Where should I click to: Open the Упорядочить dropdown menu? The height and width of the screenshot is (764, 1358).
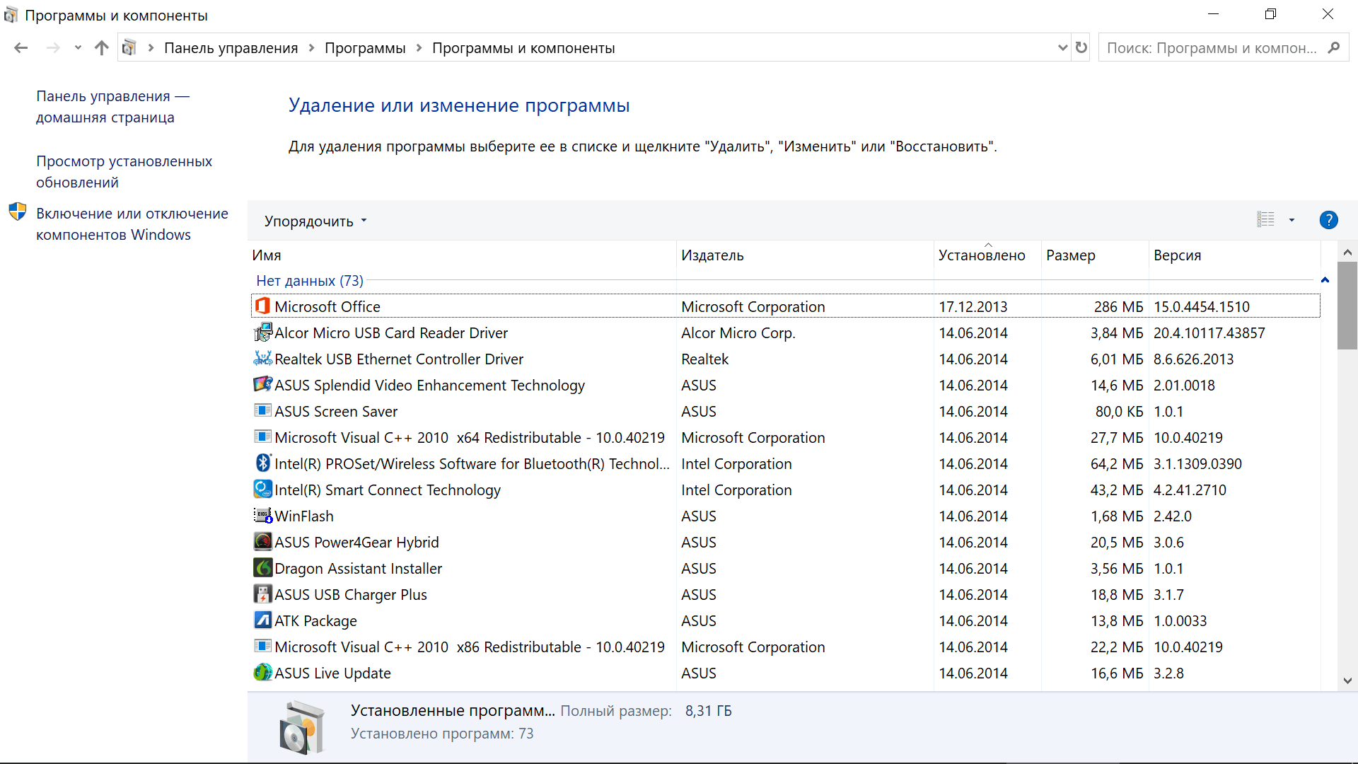[315, 221]
